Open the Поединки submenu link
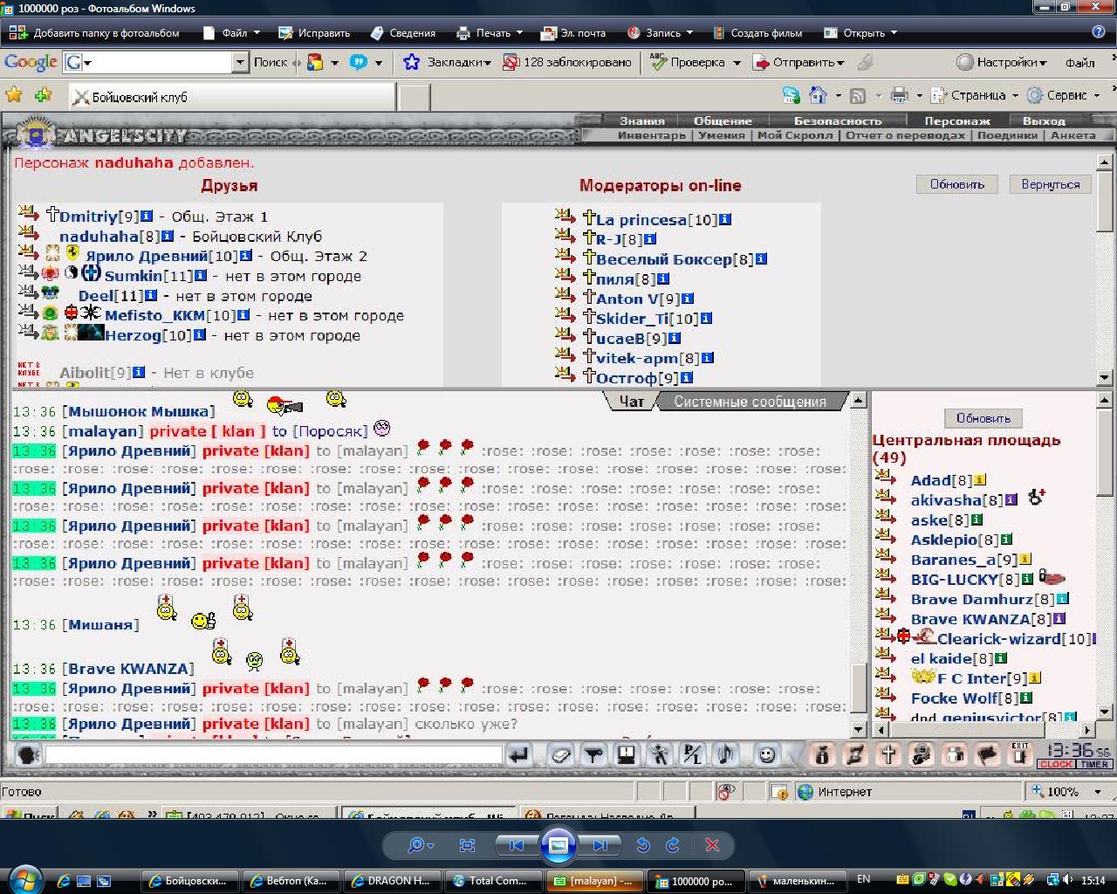This screenshot has width=1117, height=894. point(1007,135)
